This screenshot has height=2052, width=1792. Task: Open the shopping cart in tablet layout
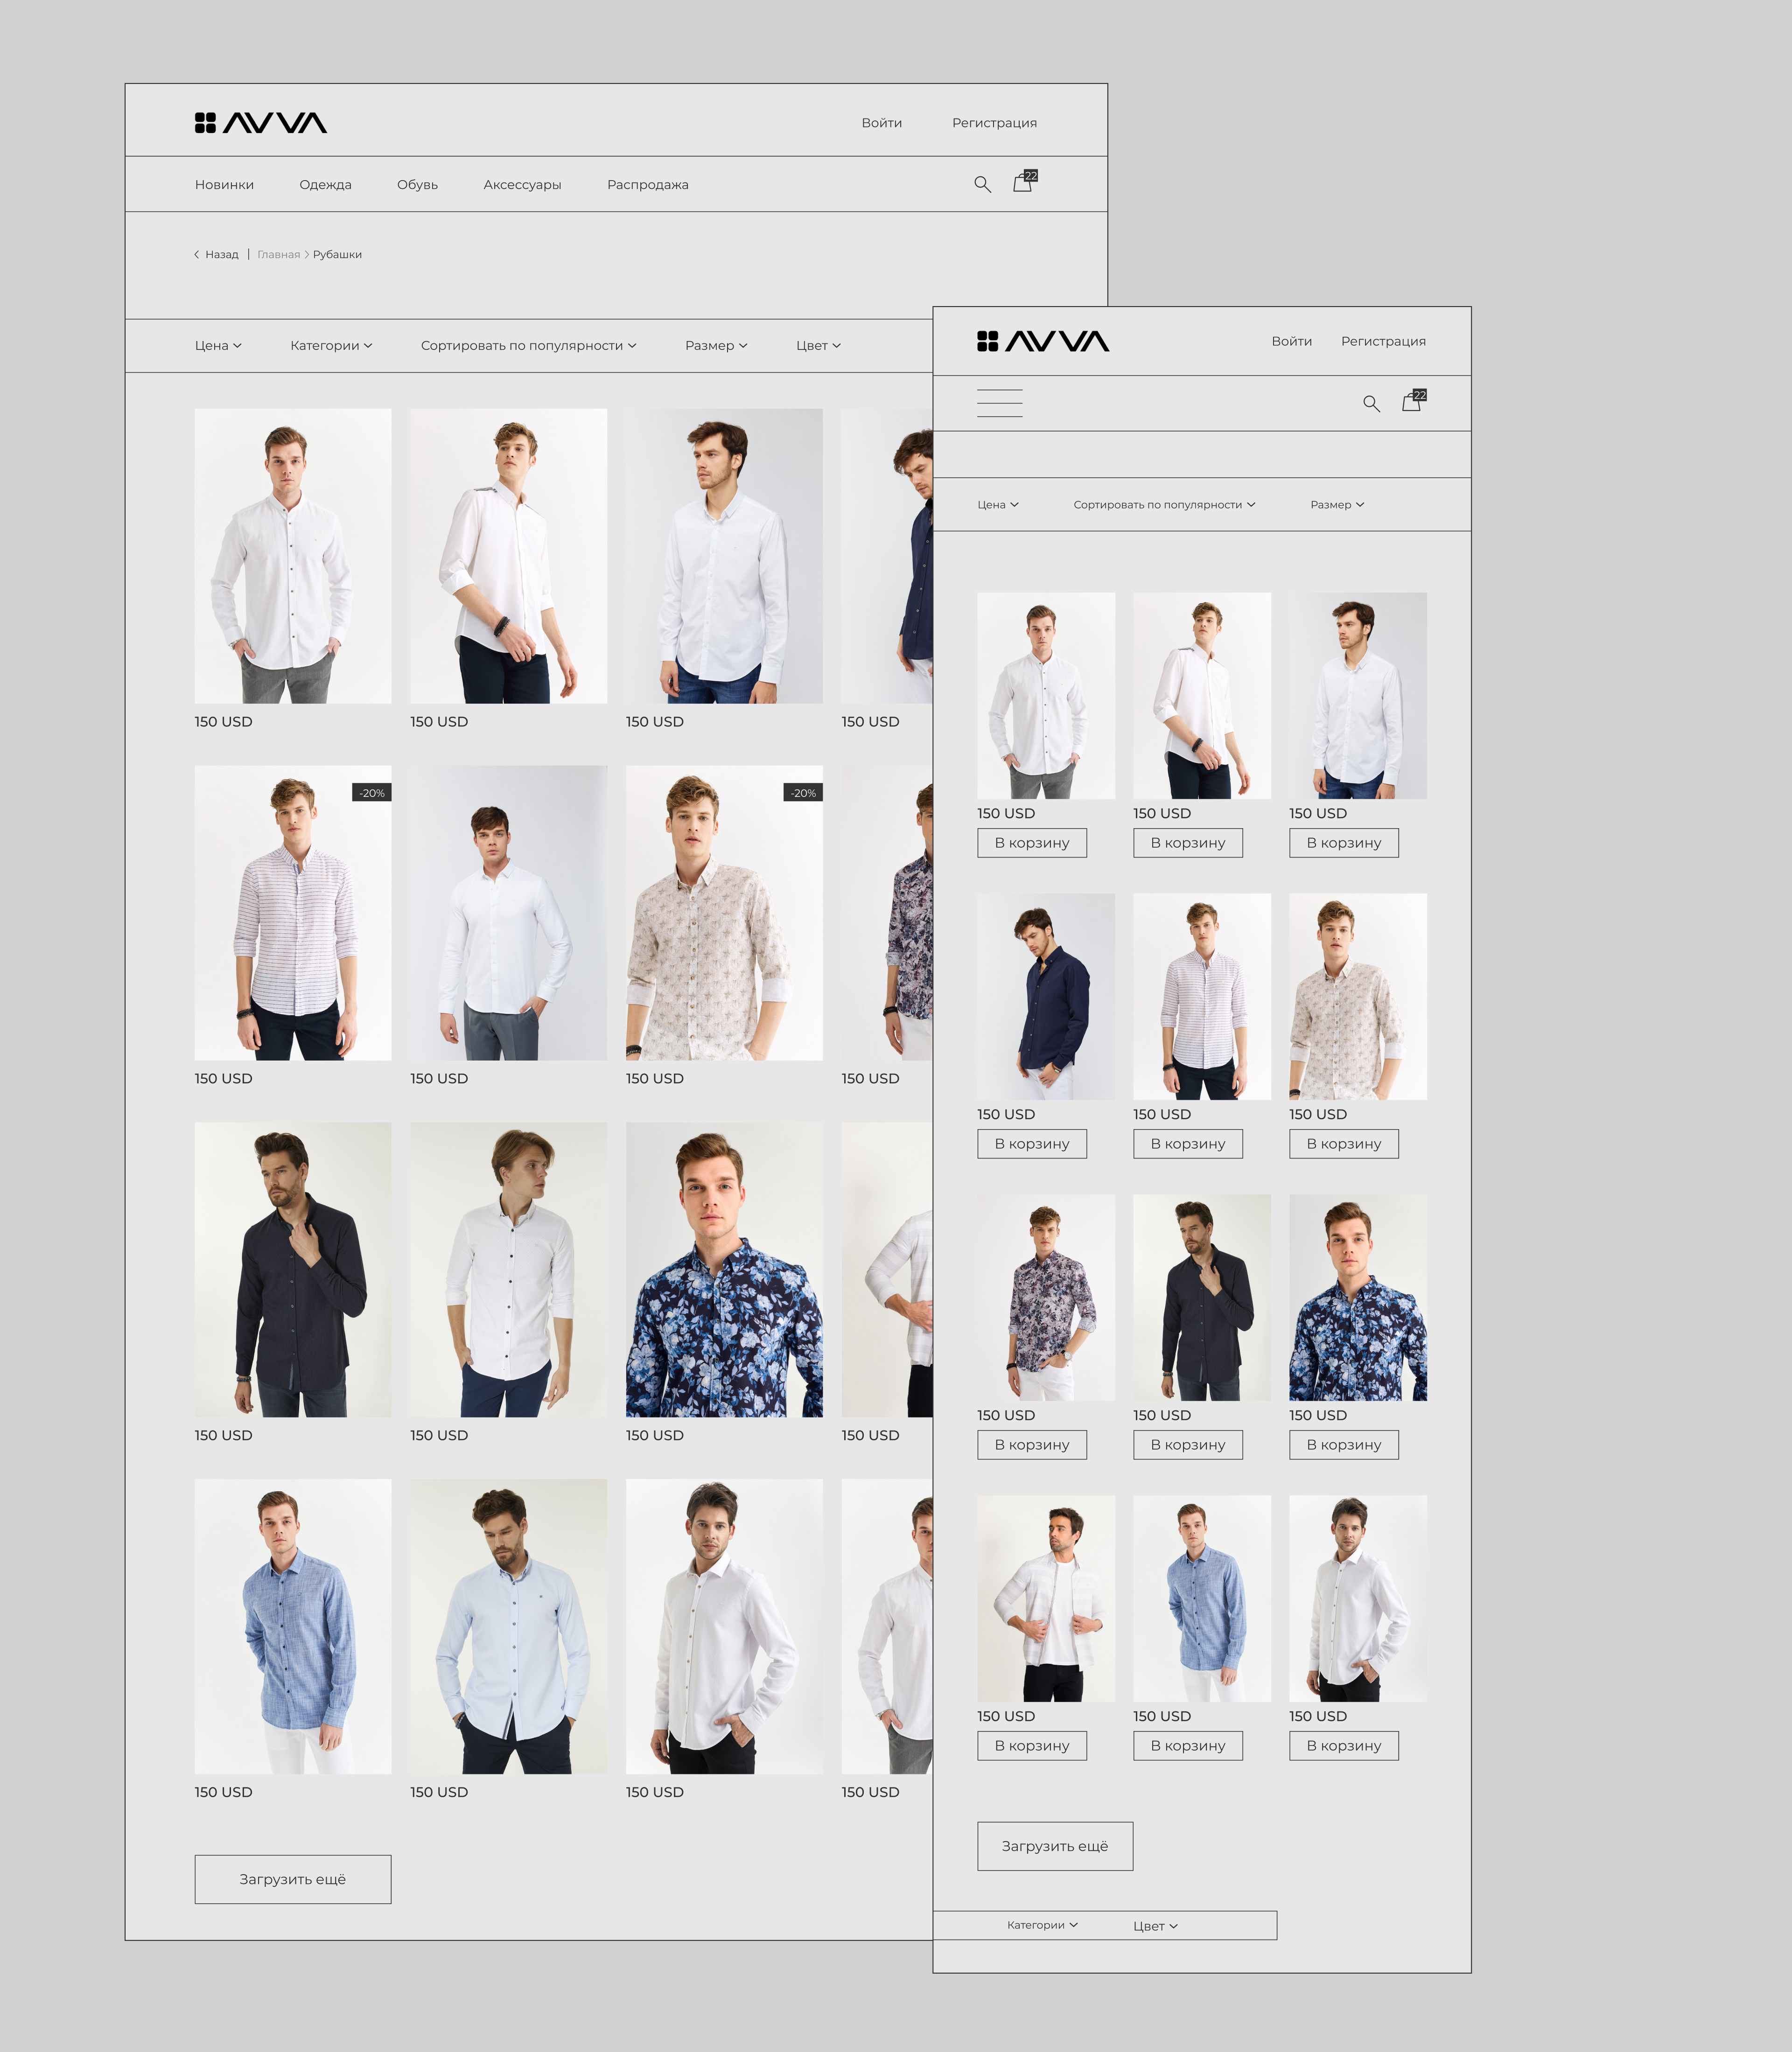[x=1414, y=400]
